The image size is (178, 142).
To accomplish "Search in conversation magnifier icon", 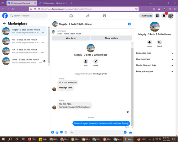I will coord(159,42).
